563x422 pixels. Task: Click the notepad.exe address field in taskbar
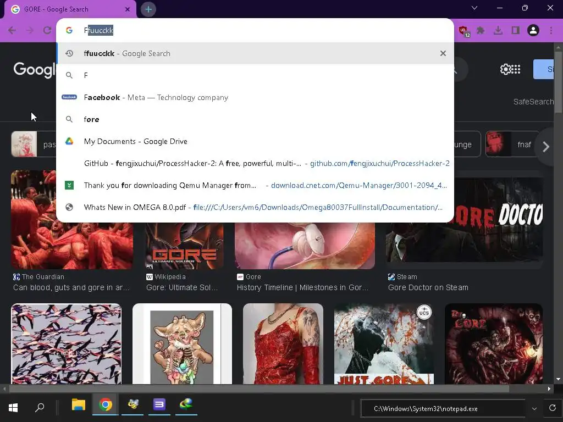point(443,409)
